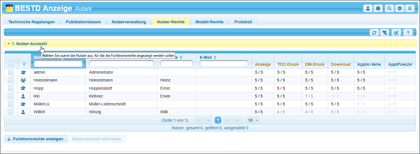Click the edit pencil icon in toolbar
420x154 pixels.
click(396, 33)
